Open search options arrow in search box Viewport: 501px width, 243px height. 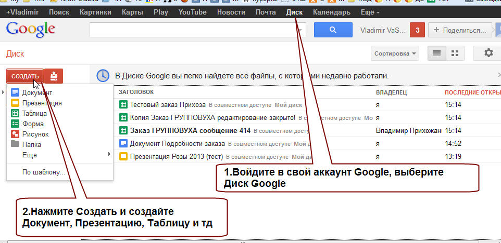point(300,30)
